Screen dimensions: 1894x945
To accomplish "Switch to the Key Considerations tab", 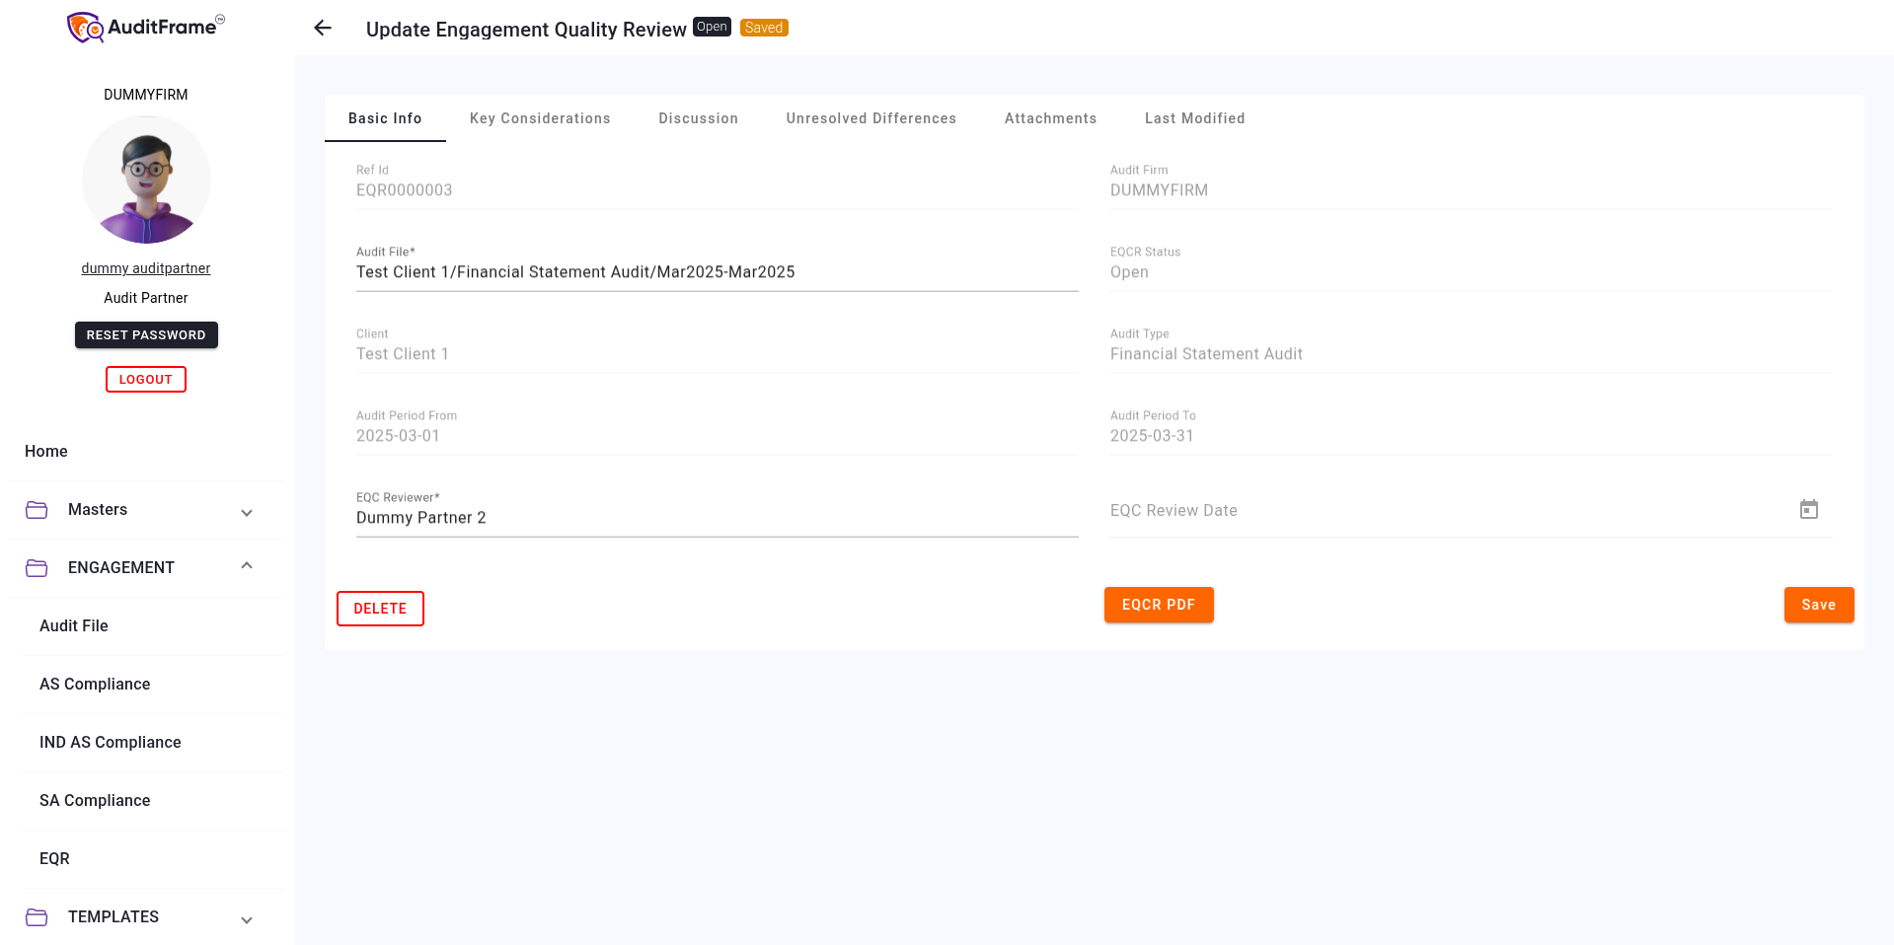I will coord(540,118).
